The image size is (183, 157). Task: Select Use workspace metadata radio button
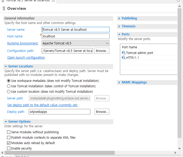[9, 81]
